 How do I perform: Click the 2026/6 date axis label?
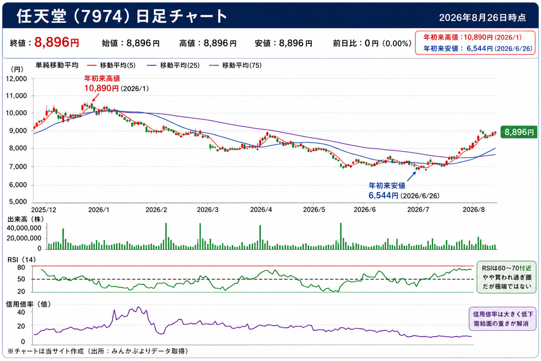click(x=365, y=210)
